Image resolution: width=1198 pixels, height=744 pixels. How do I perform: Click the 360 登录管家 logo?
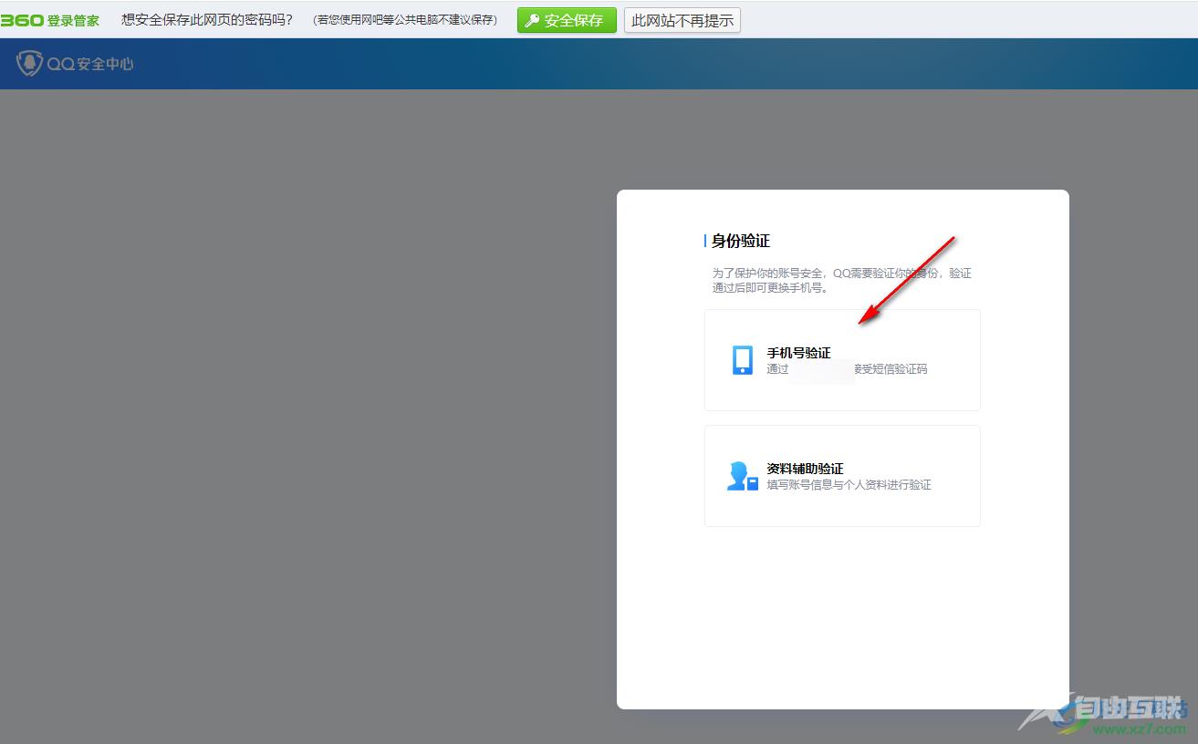pos(50,20)
